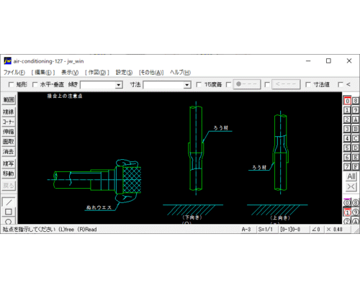Select layer E in layer bar
The height and width of the screenshot is (288, 360).
click(356, 158)
